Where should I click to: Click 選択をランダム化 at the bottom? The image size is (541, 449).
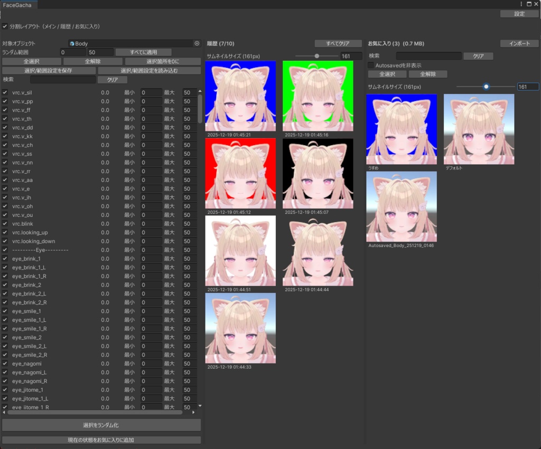click(x=101, y=425)
